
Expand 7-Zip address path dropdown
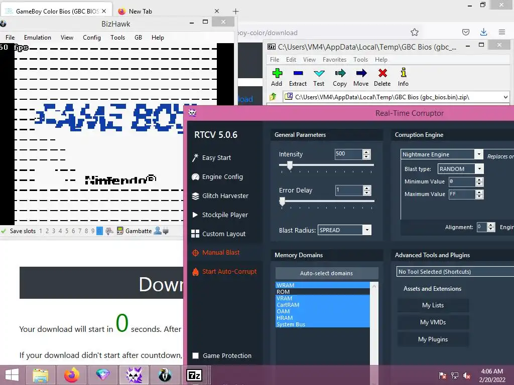coord(505,97)
